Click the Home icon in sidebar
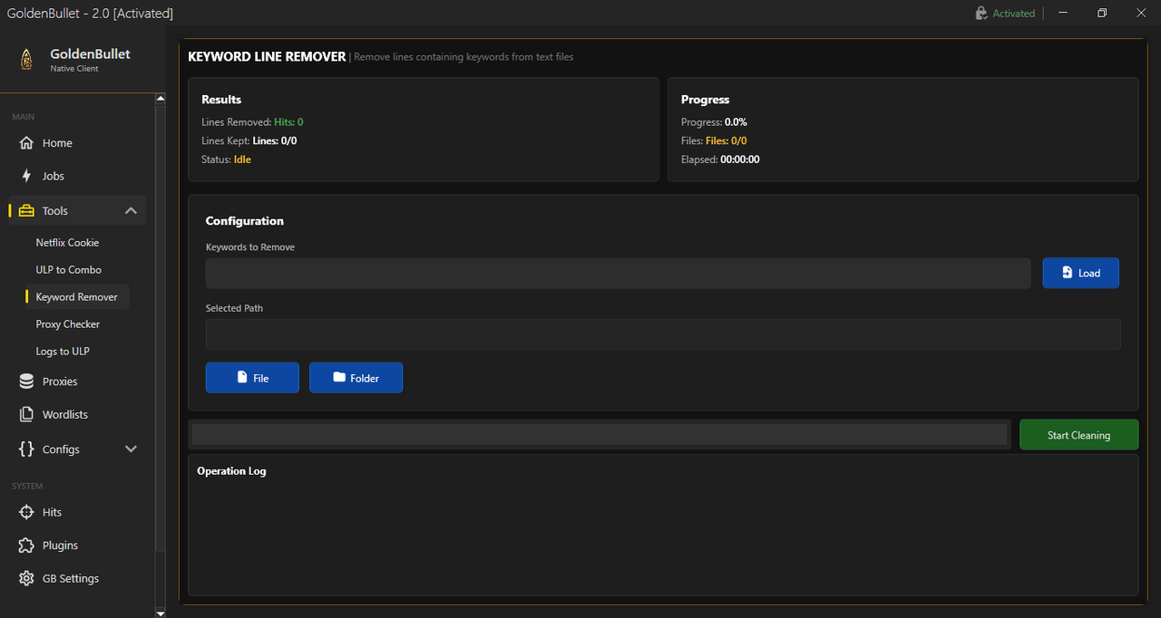This screenshot has width=1161, height=618. [26, 143]
